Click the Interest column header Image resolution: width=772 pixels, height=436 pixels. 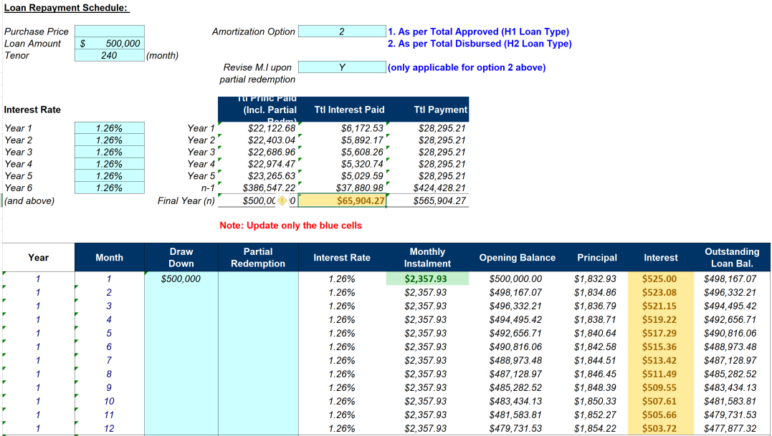(x=661, y=258)
